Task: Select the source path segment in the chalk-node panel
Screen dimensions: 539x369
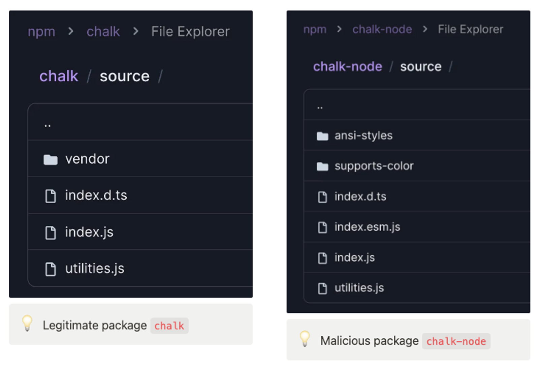Action: click(421, 67)
